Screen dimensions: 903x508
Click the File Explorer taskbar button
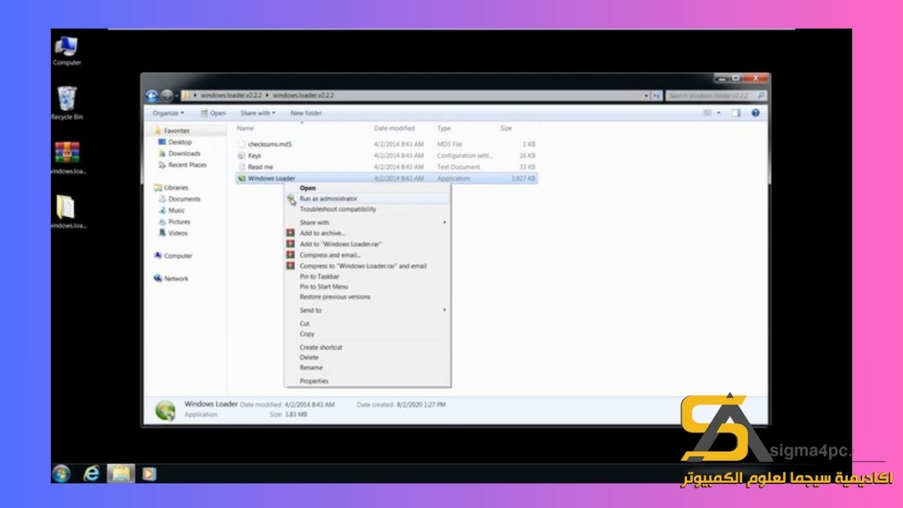(121, 473)
